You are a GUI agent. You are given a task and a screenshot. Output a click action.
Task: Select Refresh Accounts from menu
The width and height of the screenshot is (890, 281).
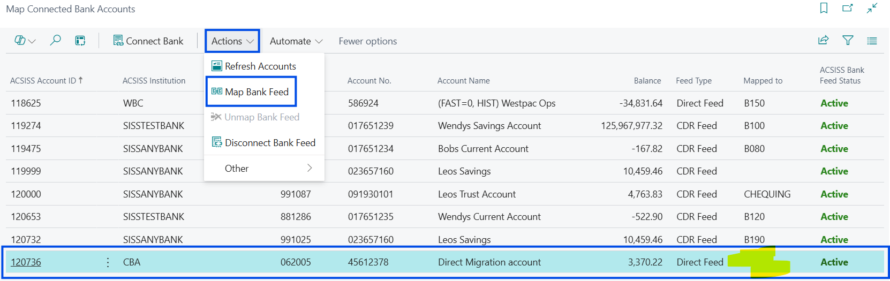tap(260, 66)
